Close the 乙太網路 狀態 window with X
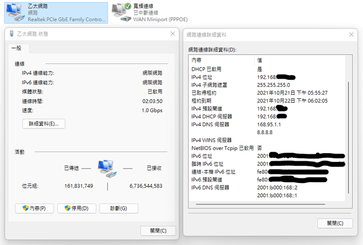Screen dimensions: 363x245 pyautogui.click(x=173, y=34)
